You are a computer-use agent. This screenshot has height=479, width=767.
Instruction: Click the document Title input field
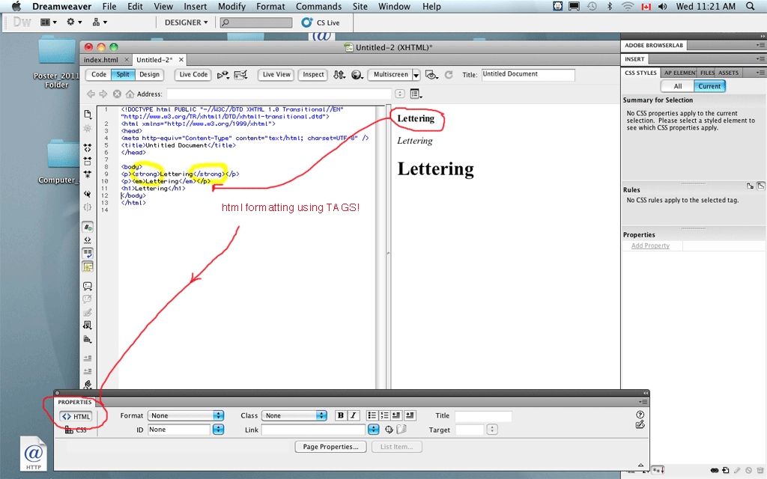[528, 75]
